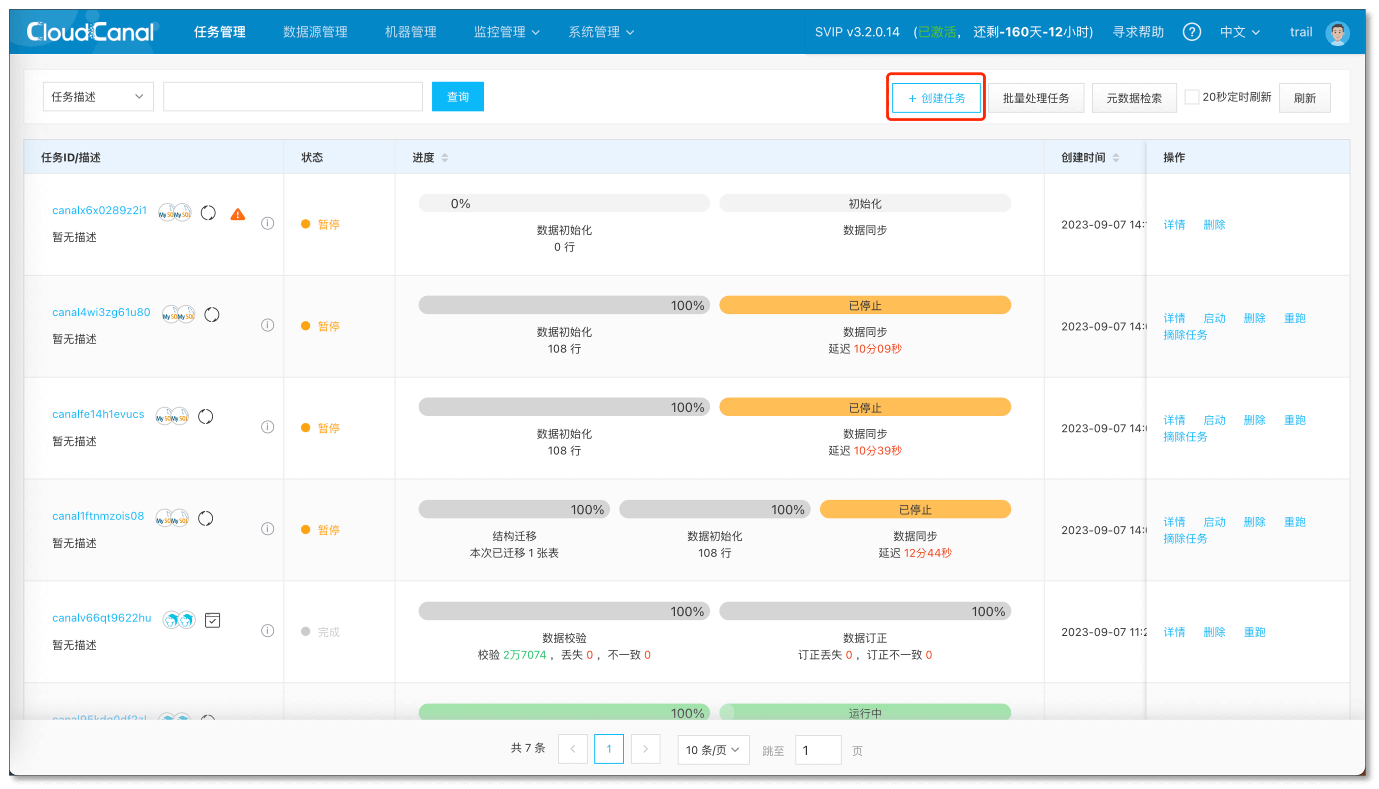Click warning triangle icon on canalx6x0289z2i1

click(238, 214)
